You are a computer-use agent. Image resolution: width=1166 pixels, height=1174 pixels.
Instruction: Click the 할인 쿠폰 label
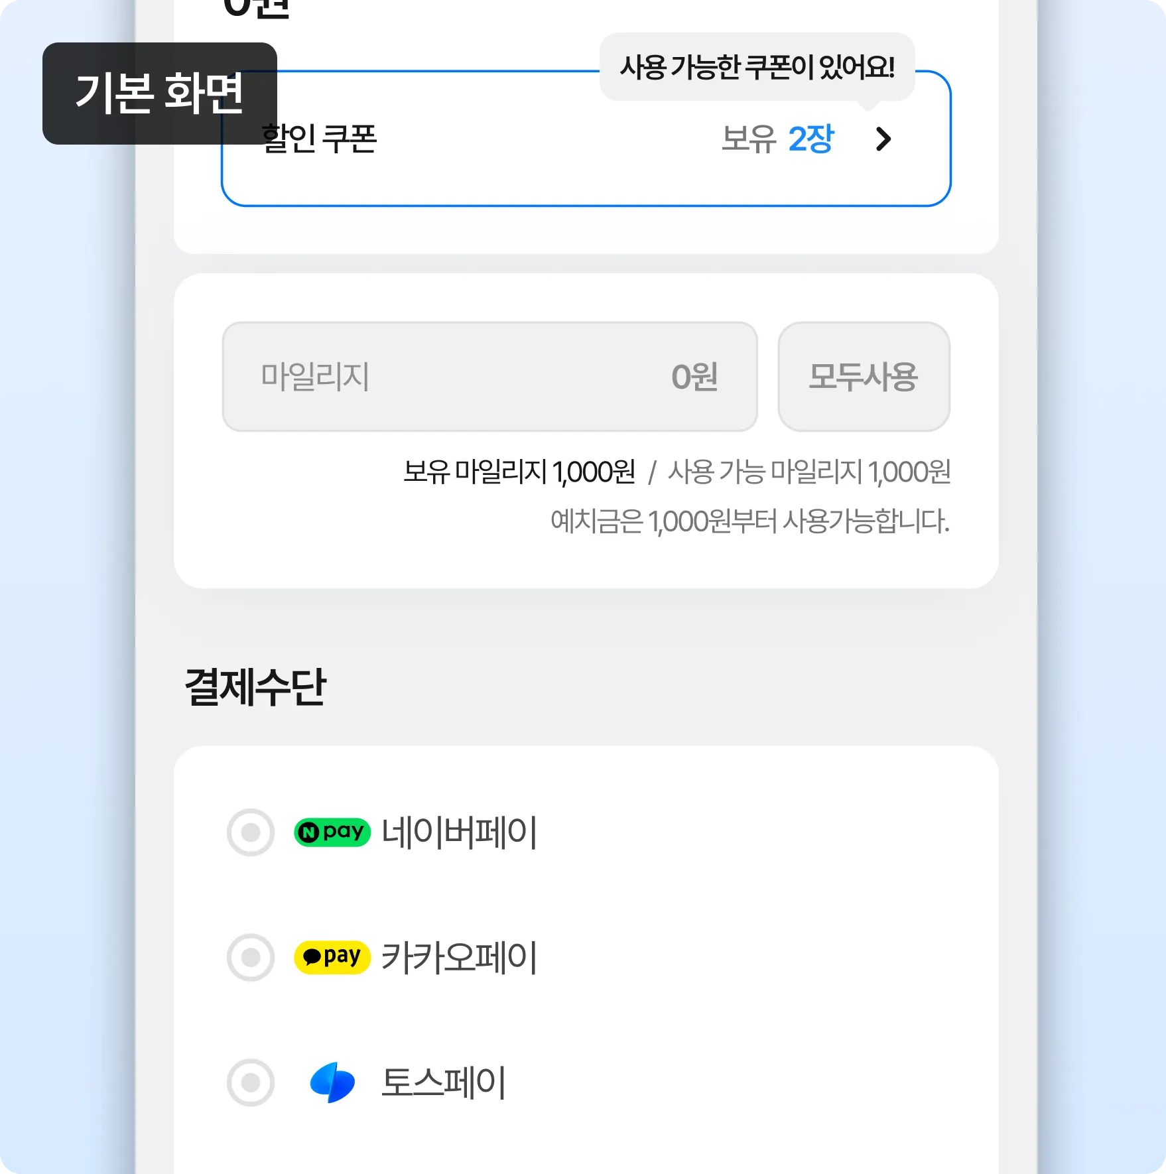(319, 139)
